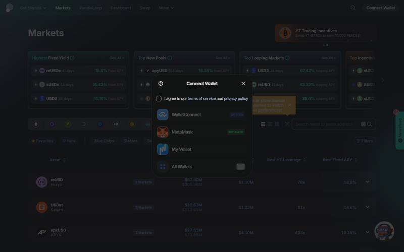The image size is (404, 252).
Task: Filter by the orange chain icon
Action: [132, 124]
